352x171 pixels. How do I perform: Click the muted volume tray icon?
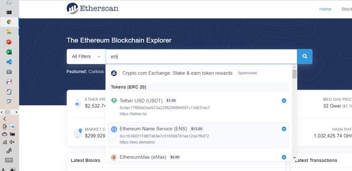point(12,142)
